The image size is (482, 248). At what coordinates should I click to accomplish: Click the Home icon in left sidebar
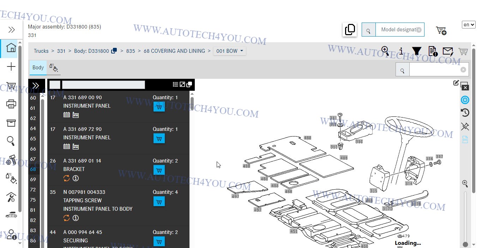[x=11, y=48]
